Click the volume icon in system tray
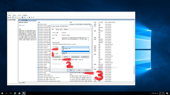This screenshot has width=170, height=95. pos(155,93)
